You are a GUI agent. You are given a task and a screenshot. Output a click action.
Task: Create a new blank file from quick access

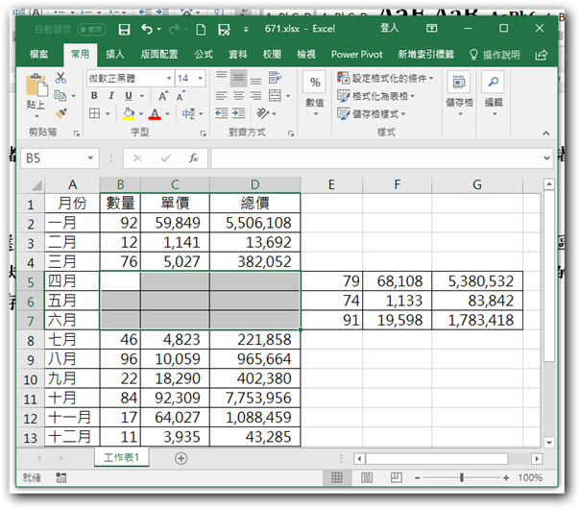(201, 29)
